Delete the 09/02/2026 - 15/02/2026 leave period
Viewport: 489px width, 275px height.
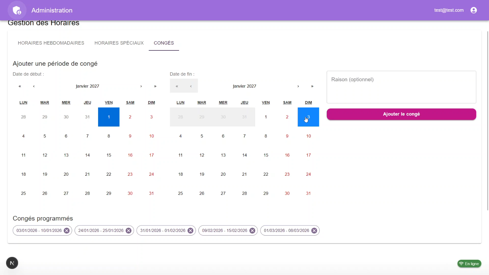252,231
